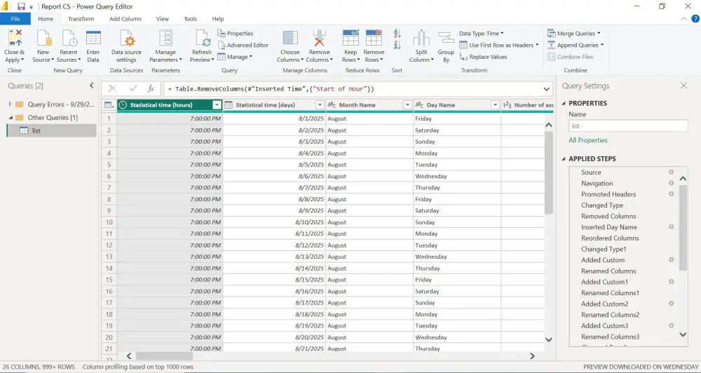Close the Query Settings pane
This screenshot has width=701, height=373.
[x=683, y=86]
